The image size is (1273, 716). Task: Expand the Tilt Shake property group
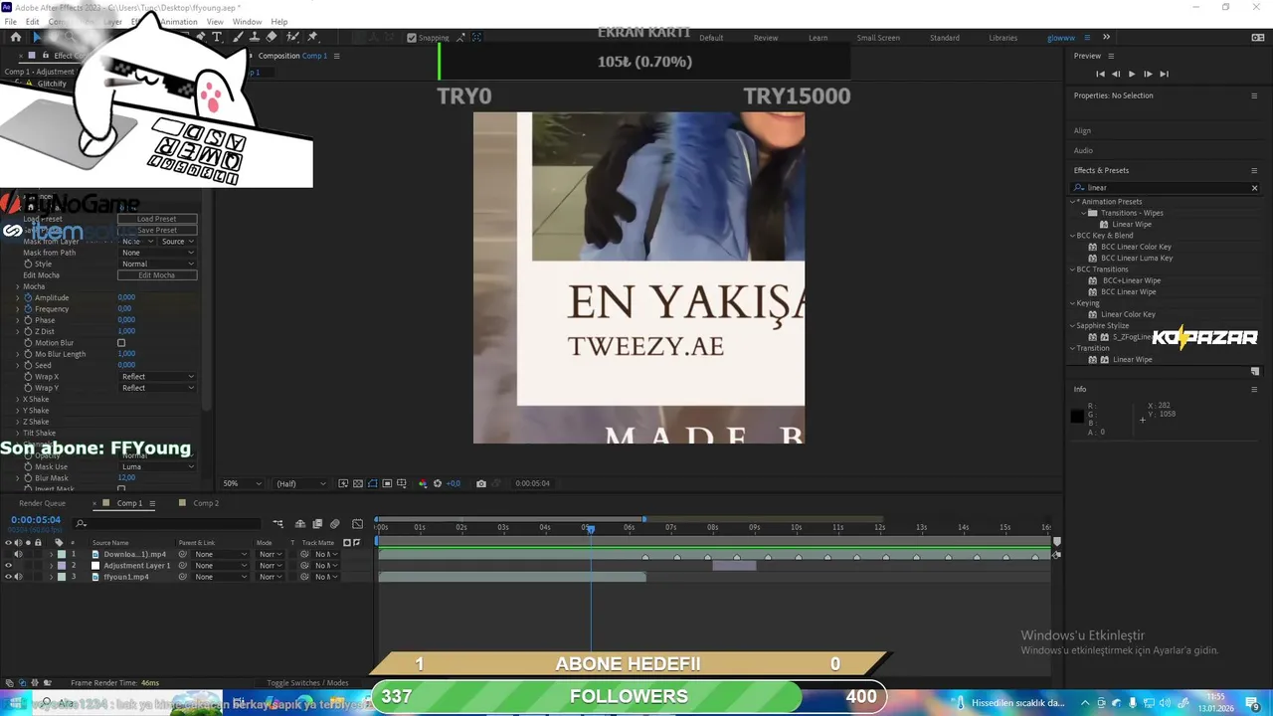[18, 433]
